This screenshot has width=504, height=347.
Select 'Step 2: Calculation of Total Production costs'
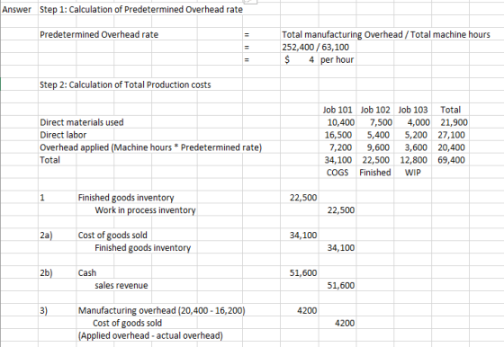click(x=125, y=85)
